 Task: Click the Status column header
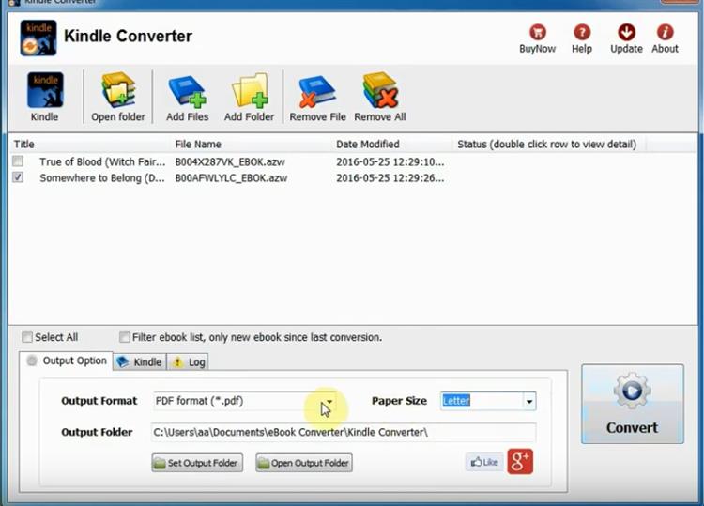click(x=546, y=145)
